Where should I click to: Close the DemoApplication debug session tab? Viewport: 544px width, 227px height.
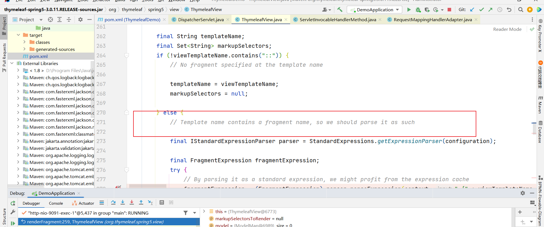tap(79, 193)
